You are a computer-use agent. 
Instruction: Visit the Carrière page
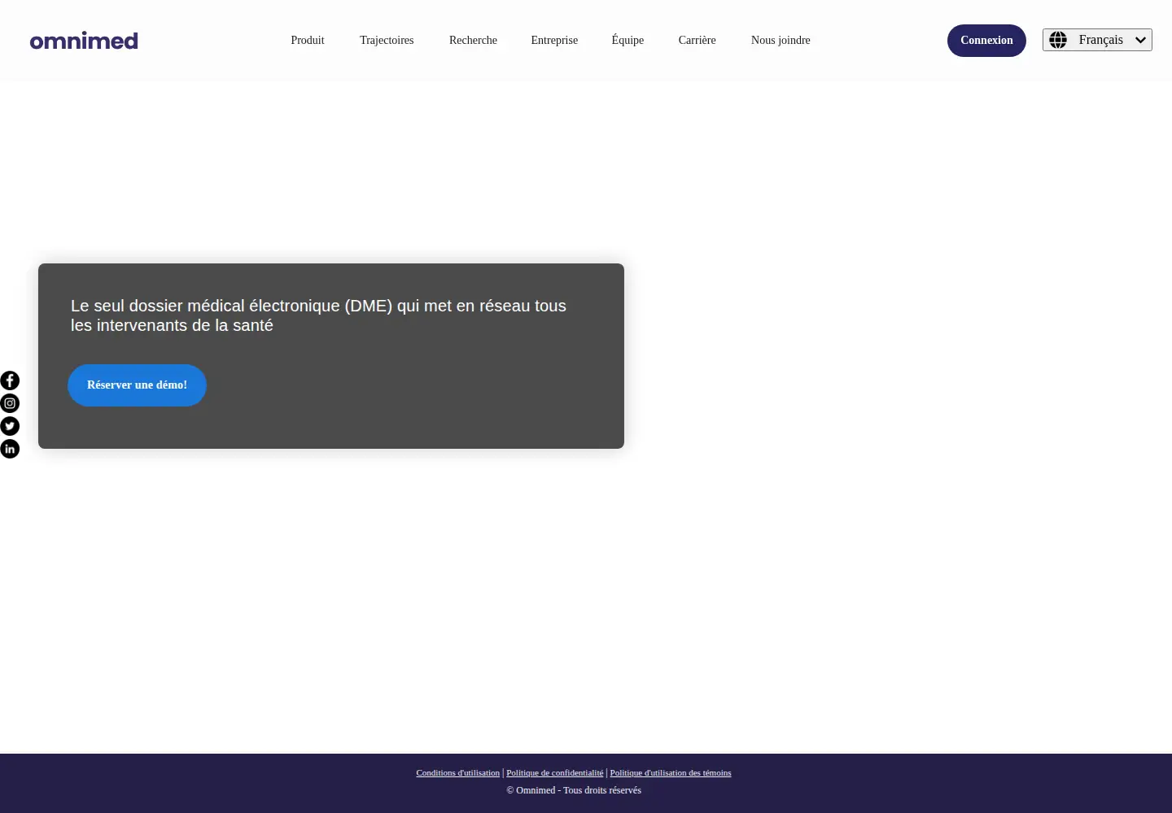tap(698, 40)
